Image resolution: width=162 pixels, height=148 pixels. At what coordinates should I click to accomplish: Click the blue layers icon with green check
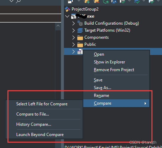(x=137, y=1)
